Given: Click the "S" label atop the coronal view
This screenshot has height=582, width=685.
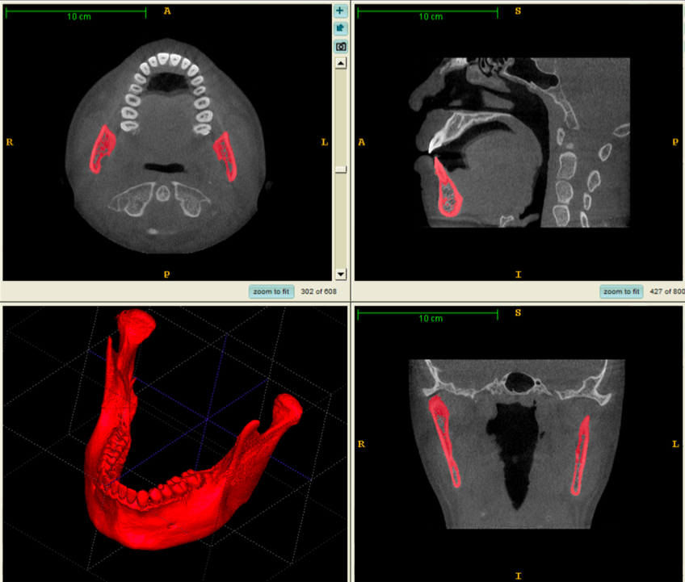Looking at the screenshot, I should pyautogui.click(x=518, y=312).
